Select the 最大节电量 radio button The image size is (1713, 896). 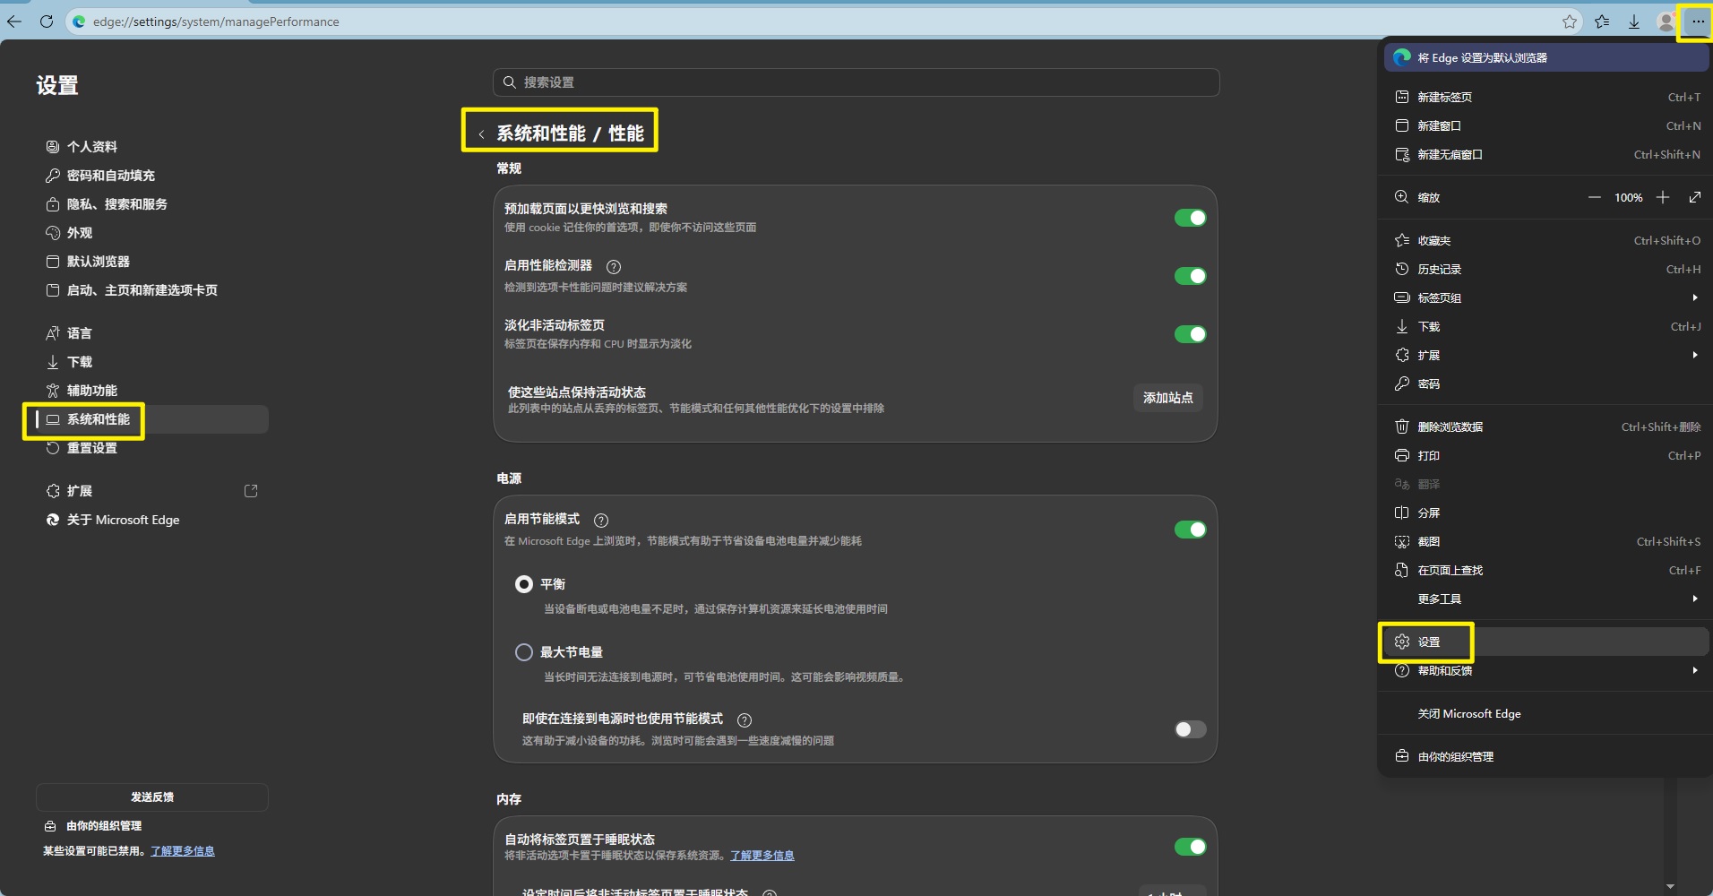click(x=524, y=652)
